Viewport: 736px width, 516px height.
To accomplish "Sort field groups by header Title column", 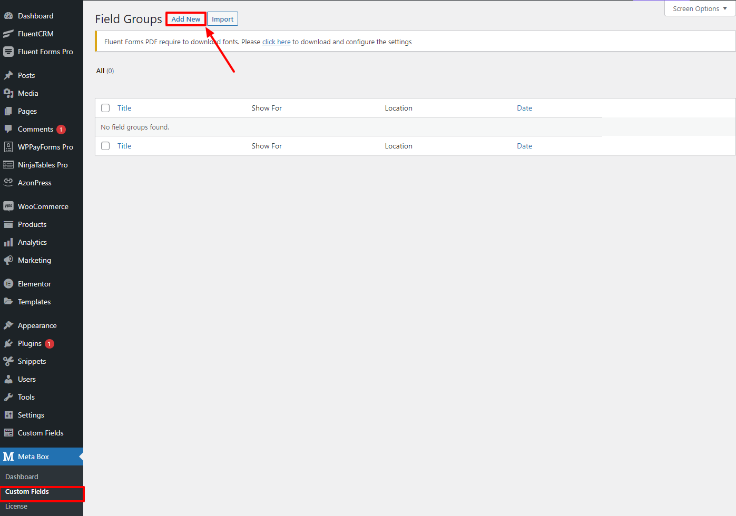I will coord(124,108).
